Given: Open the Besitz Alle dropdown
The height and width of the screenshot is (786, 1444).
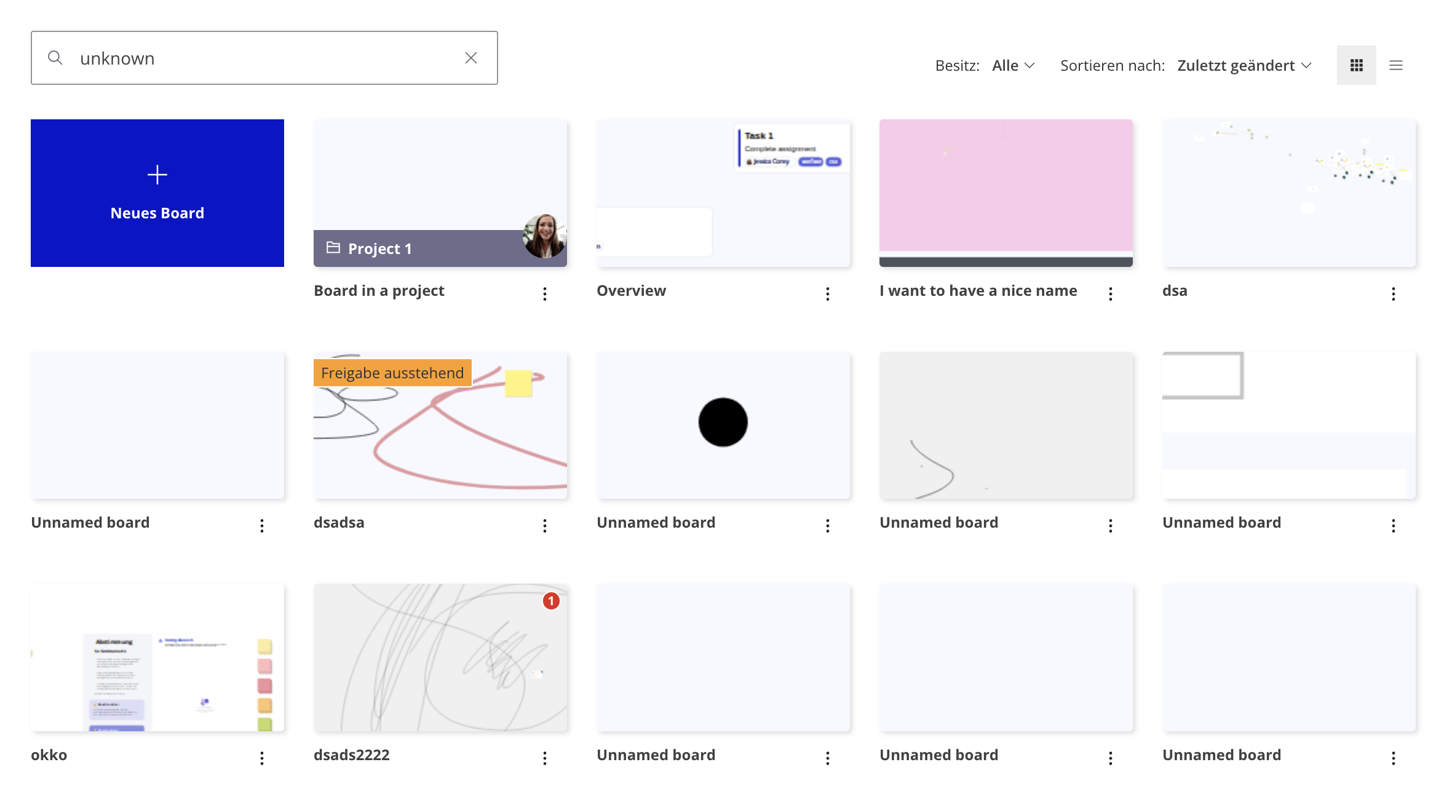Looking at the screenshot, I should tap(1014, 65).
